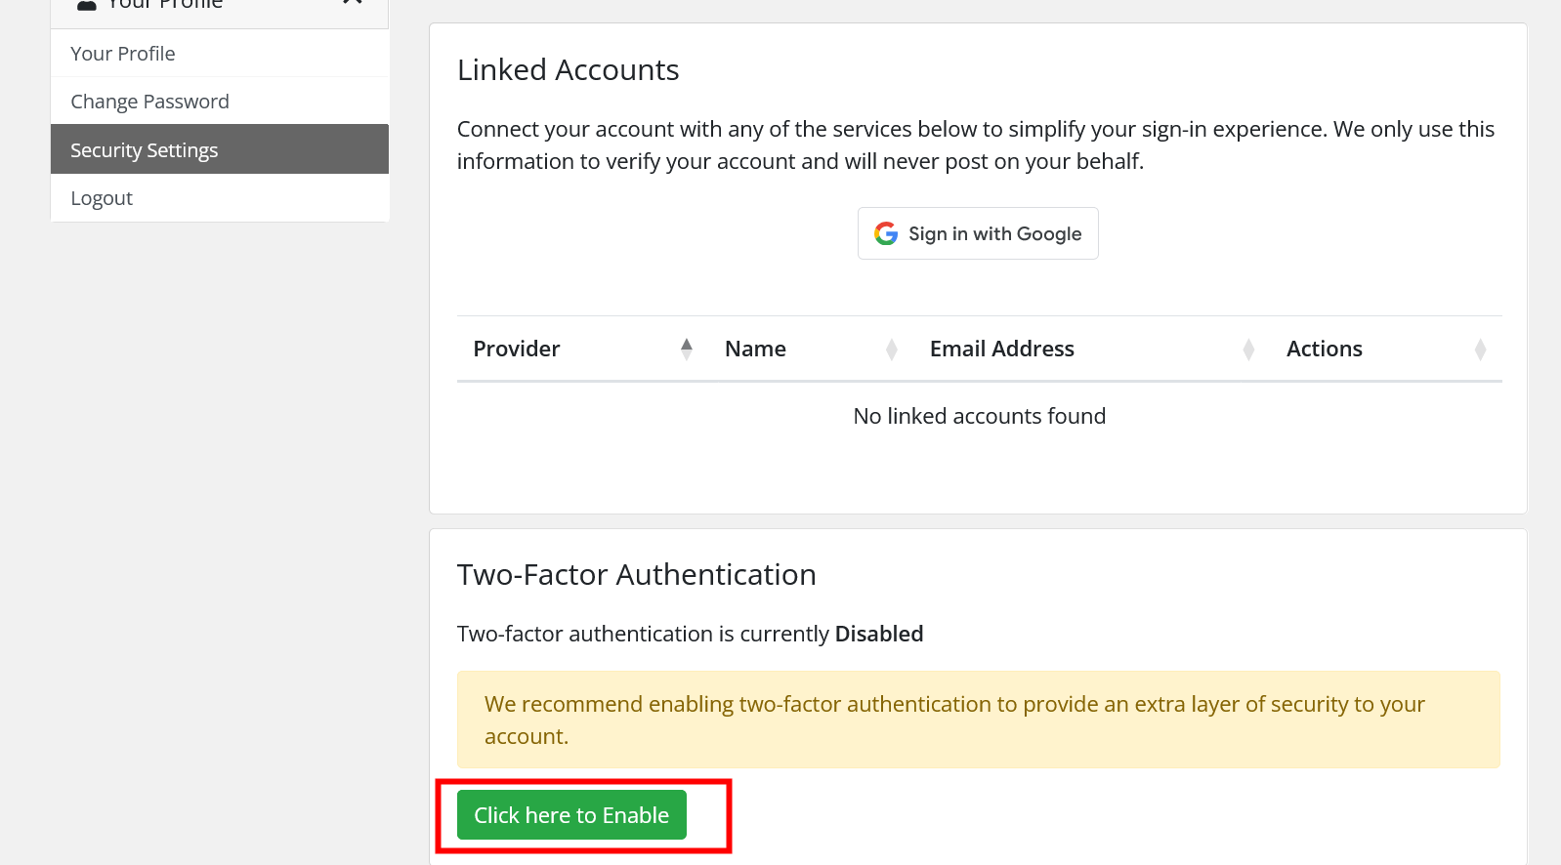The image size is (1561, 865).
Task: Click the Email Address sort icon
Action: tap(1248, 349)
